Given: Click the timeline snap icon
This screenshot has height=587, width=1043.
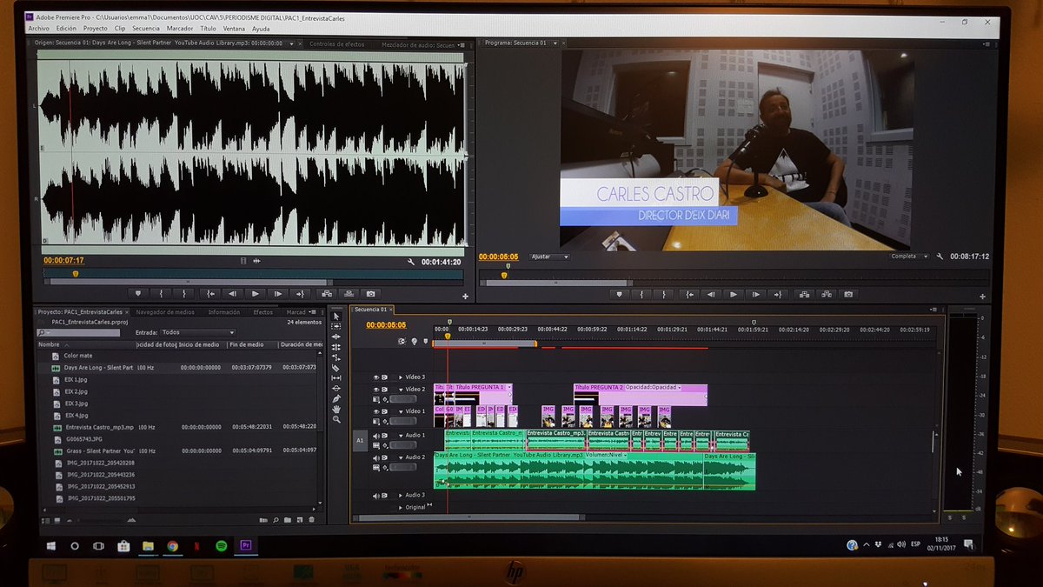Looking at the screenshot, I should pyautogui.click(x=402, y=342).
